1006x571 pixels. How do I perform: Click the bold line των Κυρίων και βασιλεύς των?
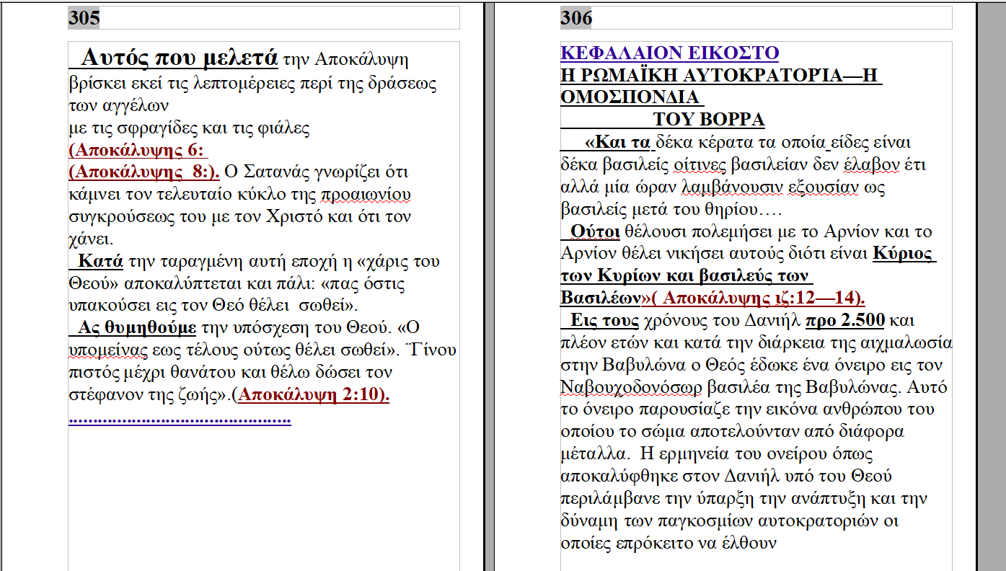coord(684,275)
